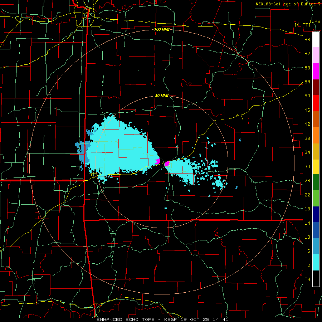Click the legend value '62'
Viewport: 322px width, 322px height.
click(x=307, y=54)
